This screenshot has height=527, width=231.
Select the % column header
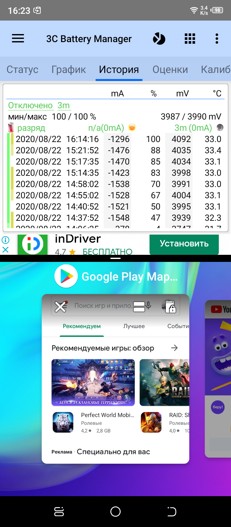tap(154, 94)
